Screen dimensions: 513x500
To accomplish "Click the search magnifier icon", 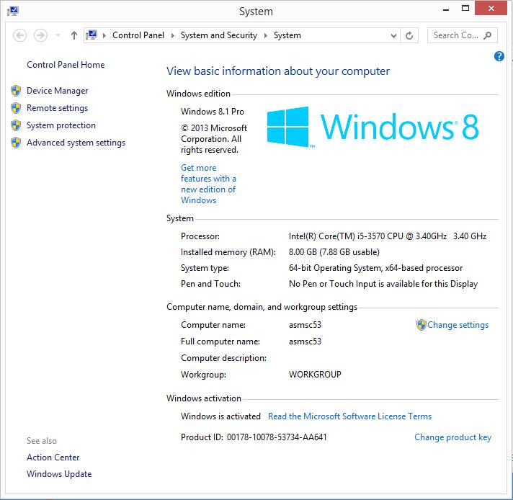I will point(488,35).
